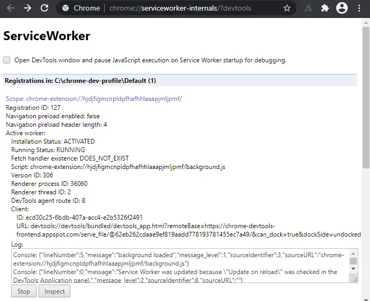Click the Log area scroll down arrow
Image resolution: width=370 pixels, height=301 pixels.
tap(353, 269)
